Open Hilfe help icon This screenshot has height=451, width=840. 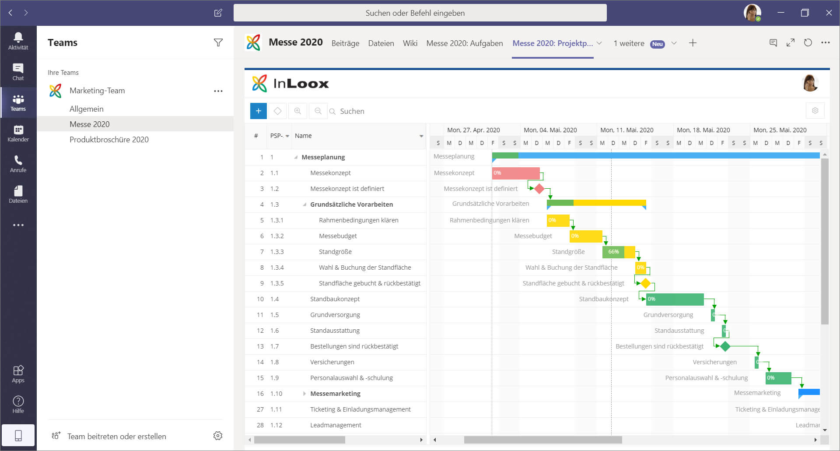click(x=18, y=404)
